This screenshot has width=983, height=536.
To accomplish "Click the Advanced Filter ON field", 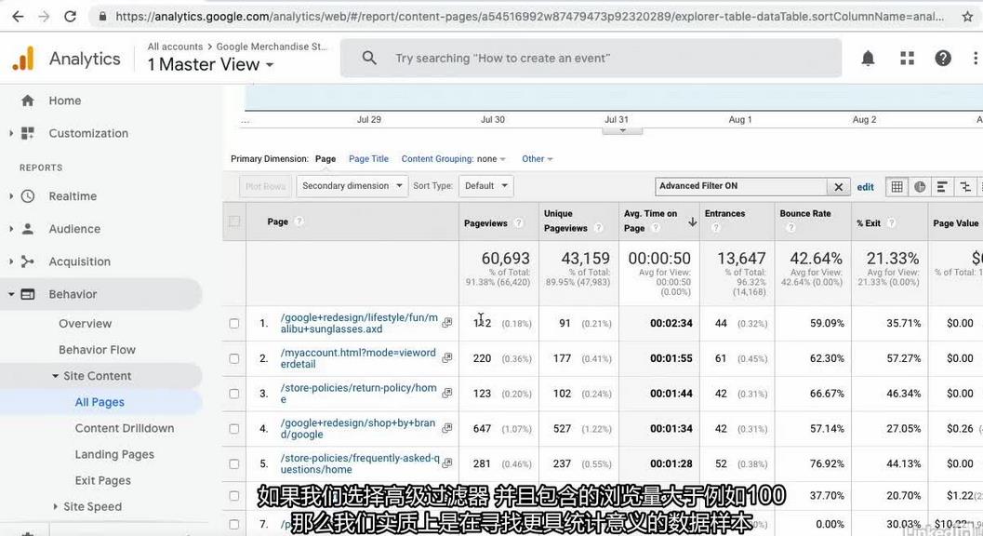I will pyautogui.click(x=740, y=186).
